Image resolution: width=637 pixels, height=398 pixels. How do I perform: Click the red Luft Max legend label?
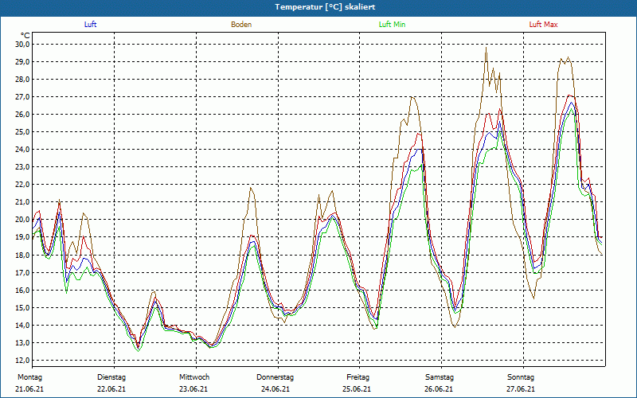(543, 25)
